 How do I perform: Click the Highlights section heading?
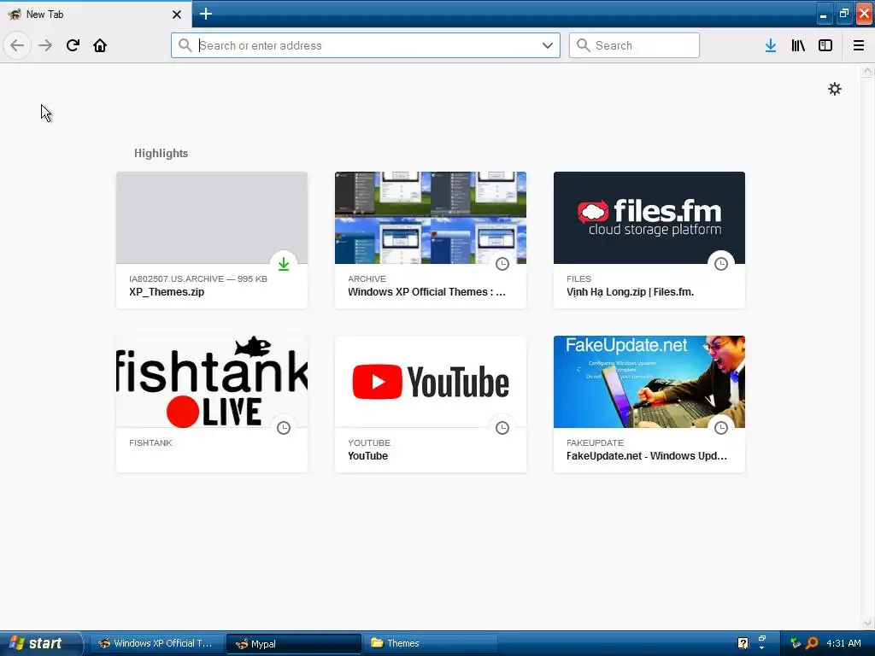[x=161, y=154]
